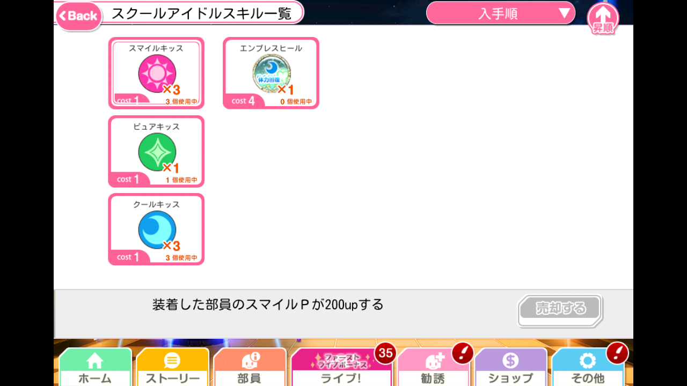Click the red alert badge on 勧誘
The width and height of the screenshot is (687, 386).
point(463,353)
